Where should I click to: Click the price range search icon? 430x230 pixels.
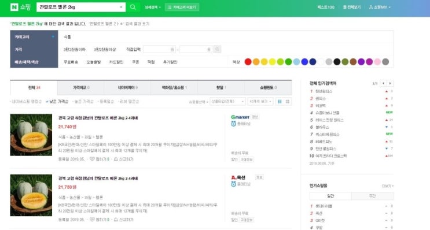pos(217,49)
